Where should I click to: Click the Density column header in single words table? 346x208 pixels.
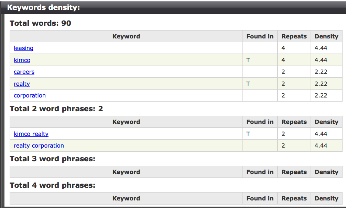click(326, 36)
